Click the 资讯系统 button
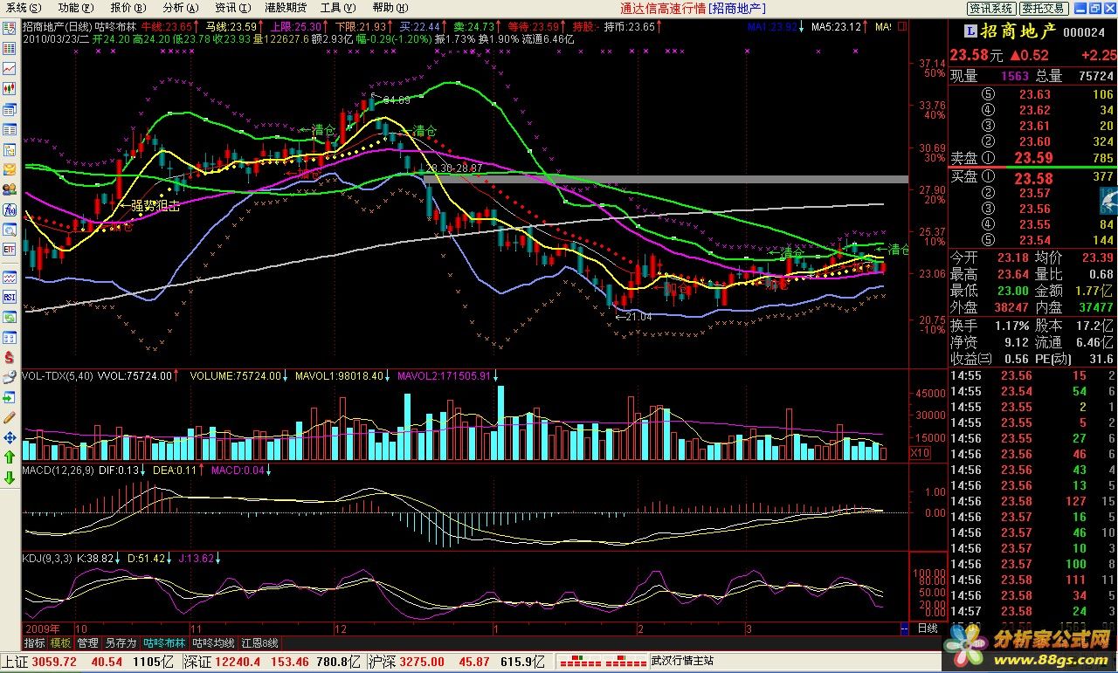Viewport: 1118px width, 673px height. tap(991, 8)
